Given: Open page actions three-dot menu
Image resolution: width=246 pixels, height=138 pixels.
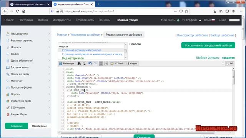Looking at the screenshot, I should click(176, 11).
